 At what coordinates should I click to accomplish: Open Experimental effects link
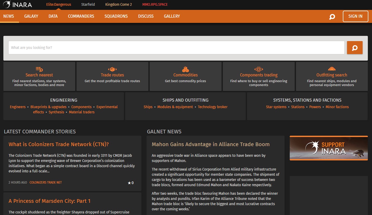tap(107, 107)
